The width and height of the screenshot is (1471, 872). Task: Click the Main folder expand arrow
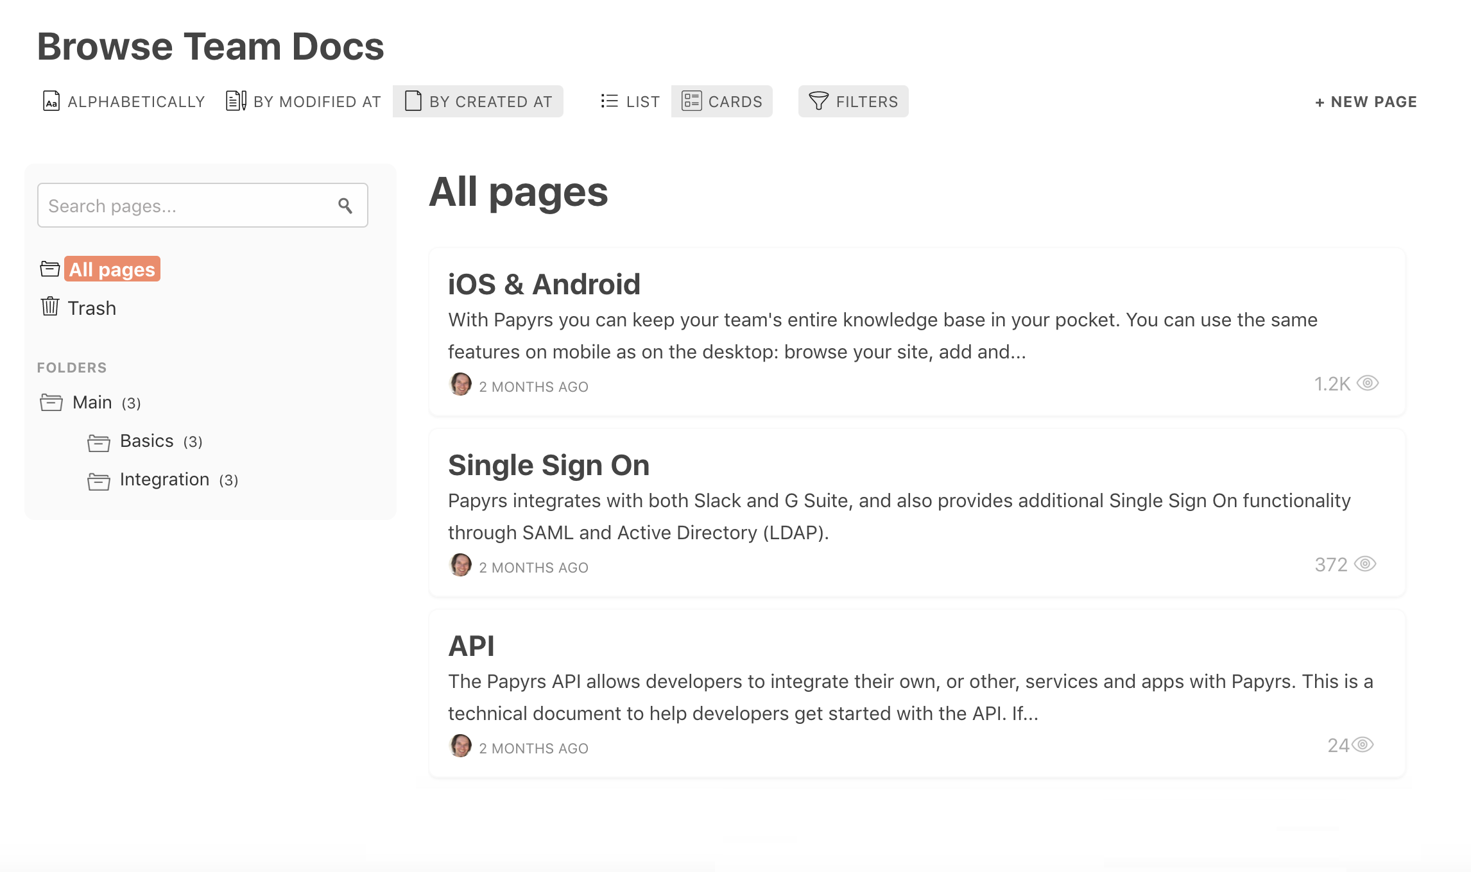coord(51,403)
